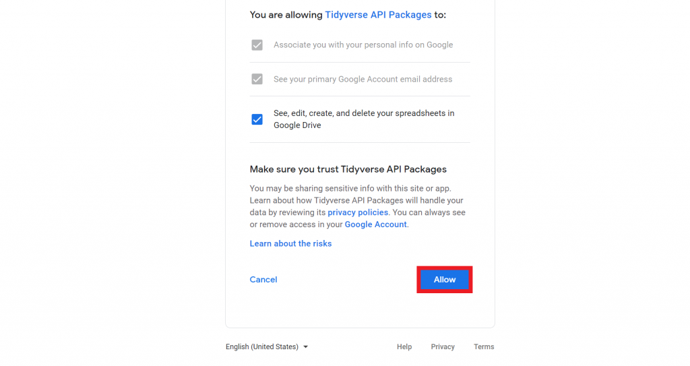
Task: Click the Allow button
Action: tap(445, 280)
